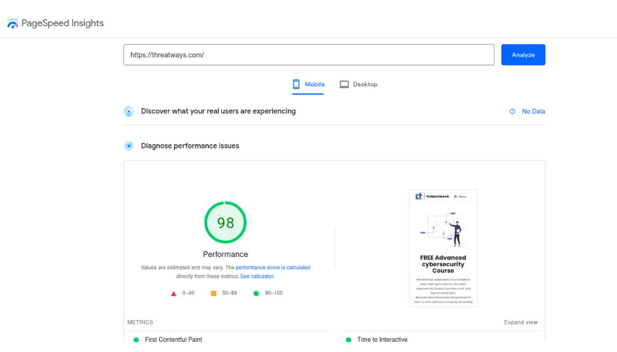Switch to the Desktop tab
Viewport: 617px width, 352px height.
click(x=359, y=84)
